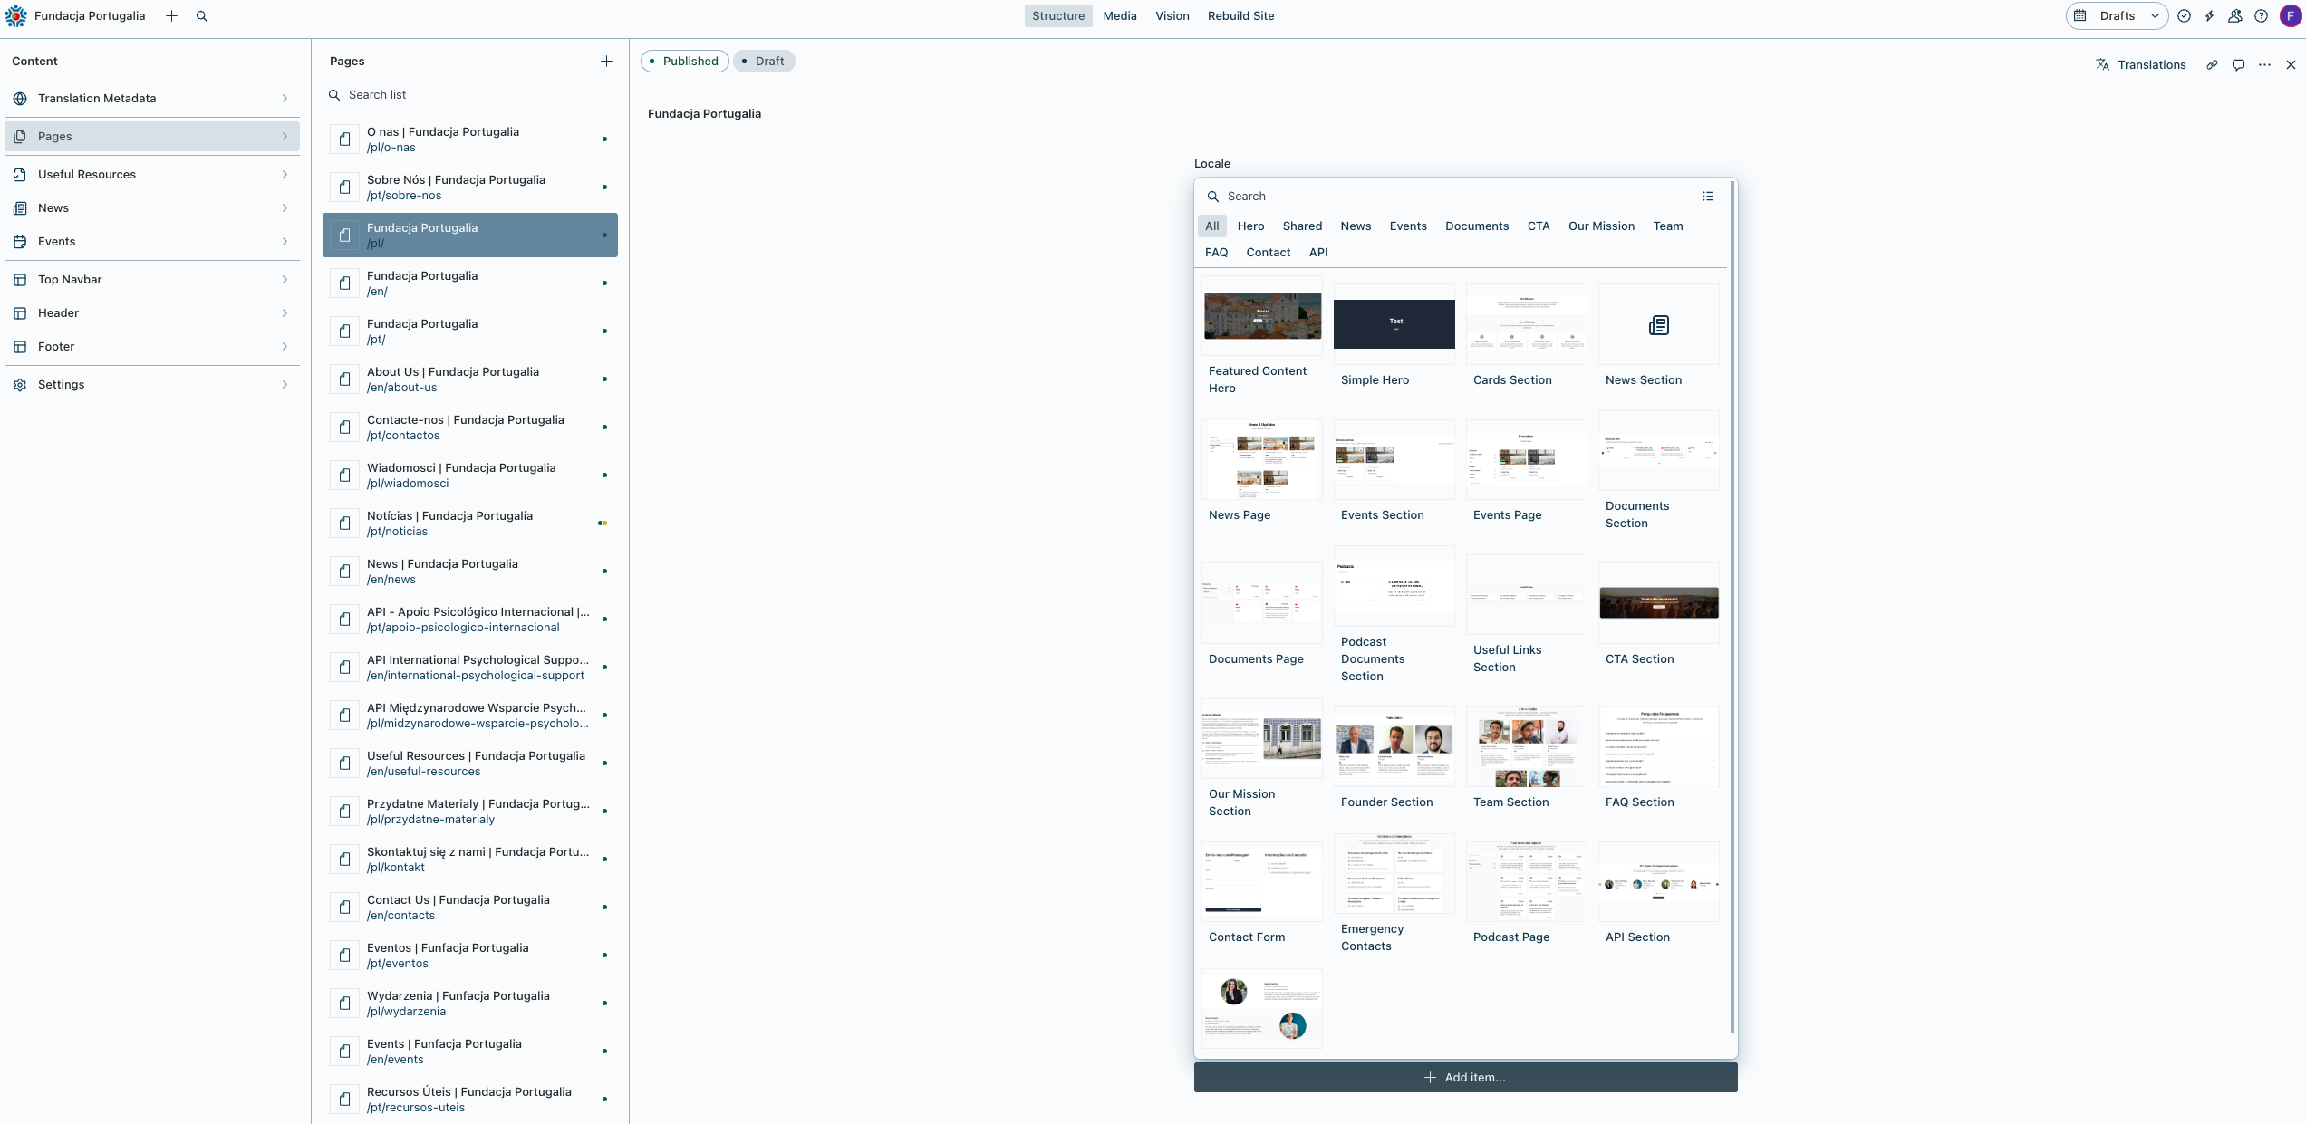The image size is (2306, 1124).
Task: Open the comments icon in document header
Action: pyautogui.click(x=2238, y=65)
